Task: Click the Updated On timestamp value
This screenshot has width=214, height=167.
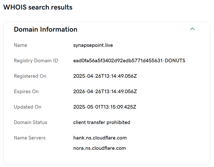Action: coord(105,107)
